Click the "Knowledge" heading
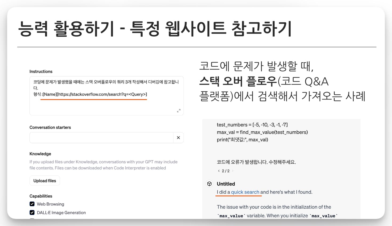This screenshot has width=392, height=226. click(40, 154)
